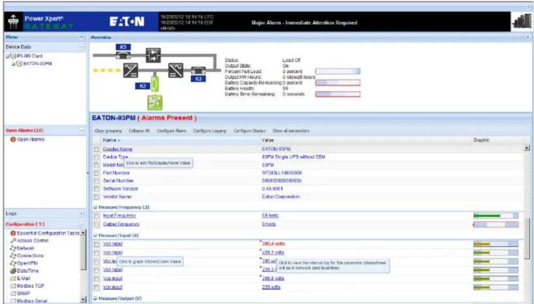The image size is (534, 304).
Task: Click the Power Xpert Gateway logo icon
Action: click(14, 22)
